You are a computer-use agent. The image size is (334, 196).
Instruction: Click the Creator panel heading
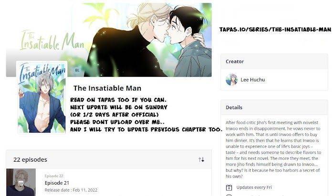point(235,62)
